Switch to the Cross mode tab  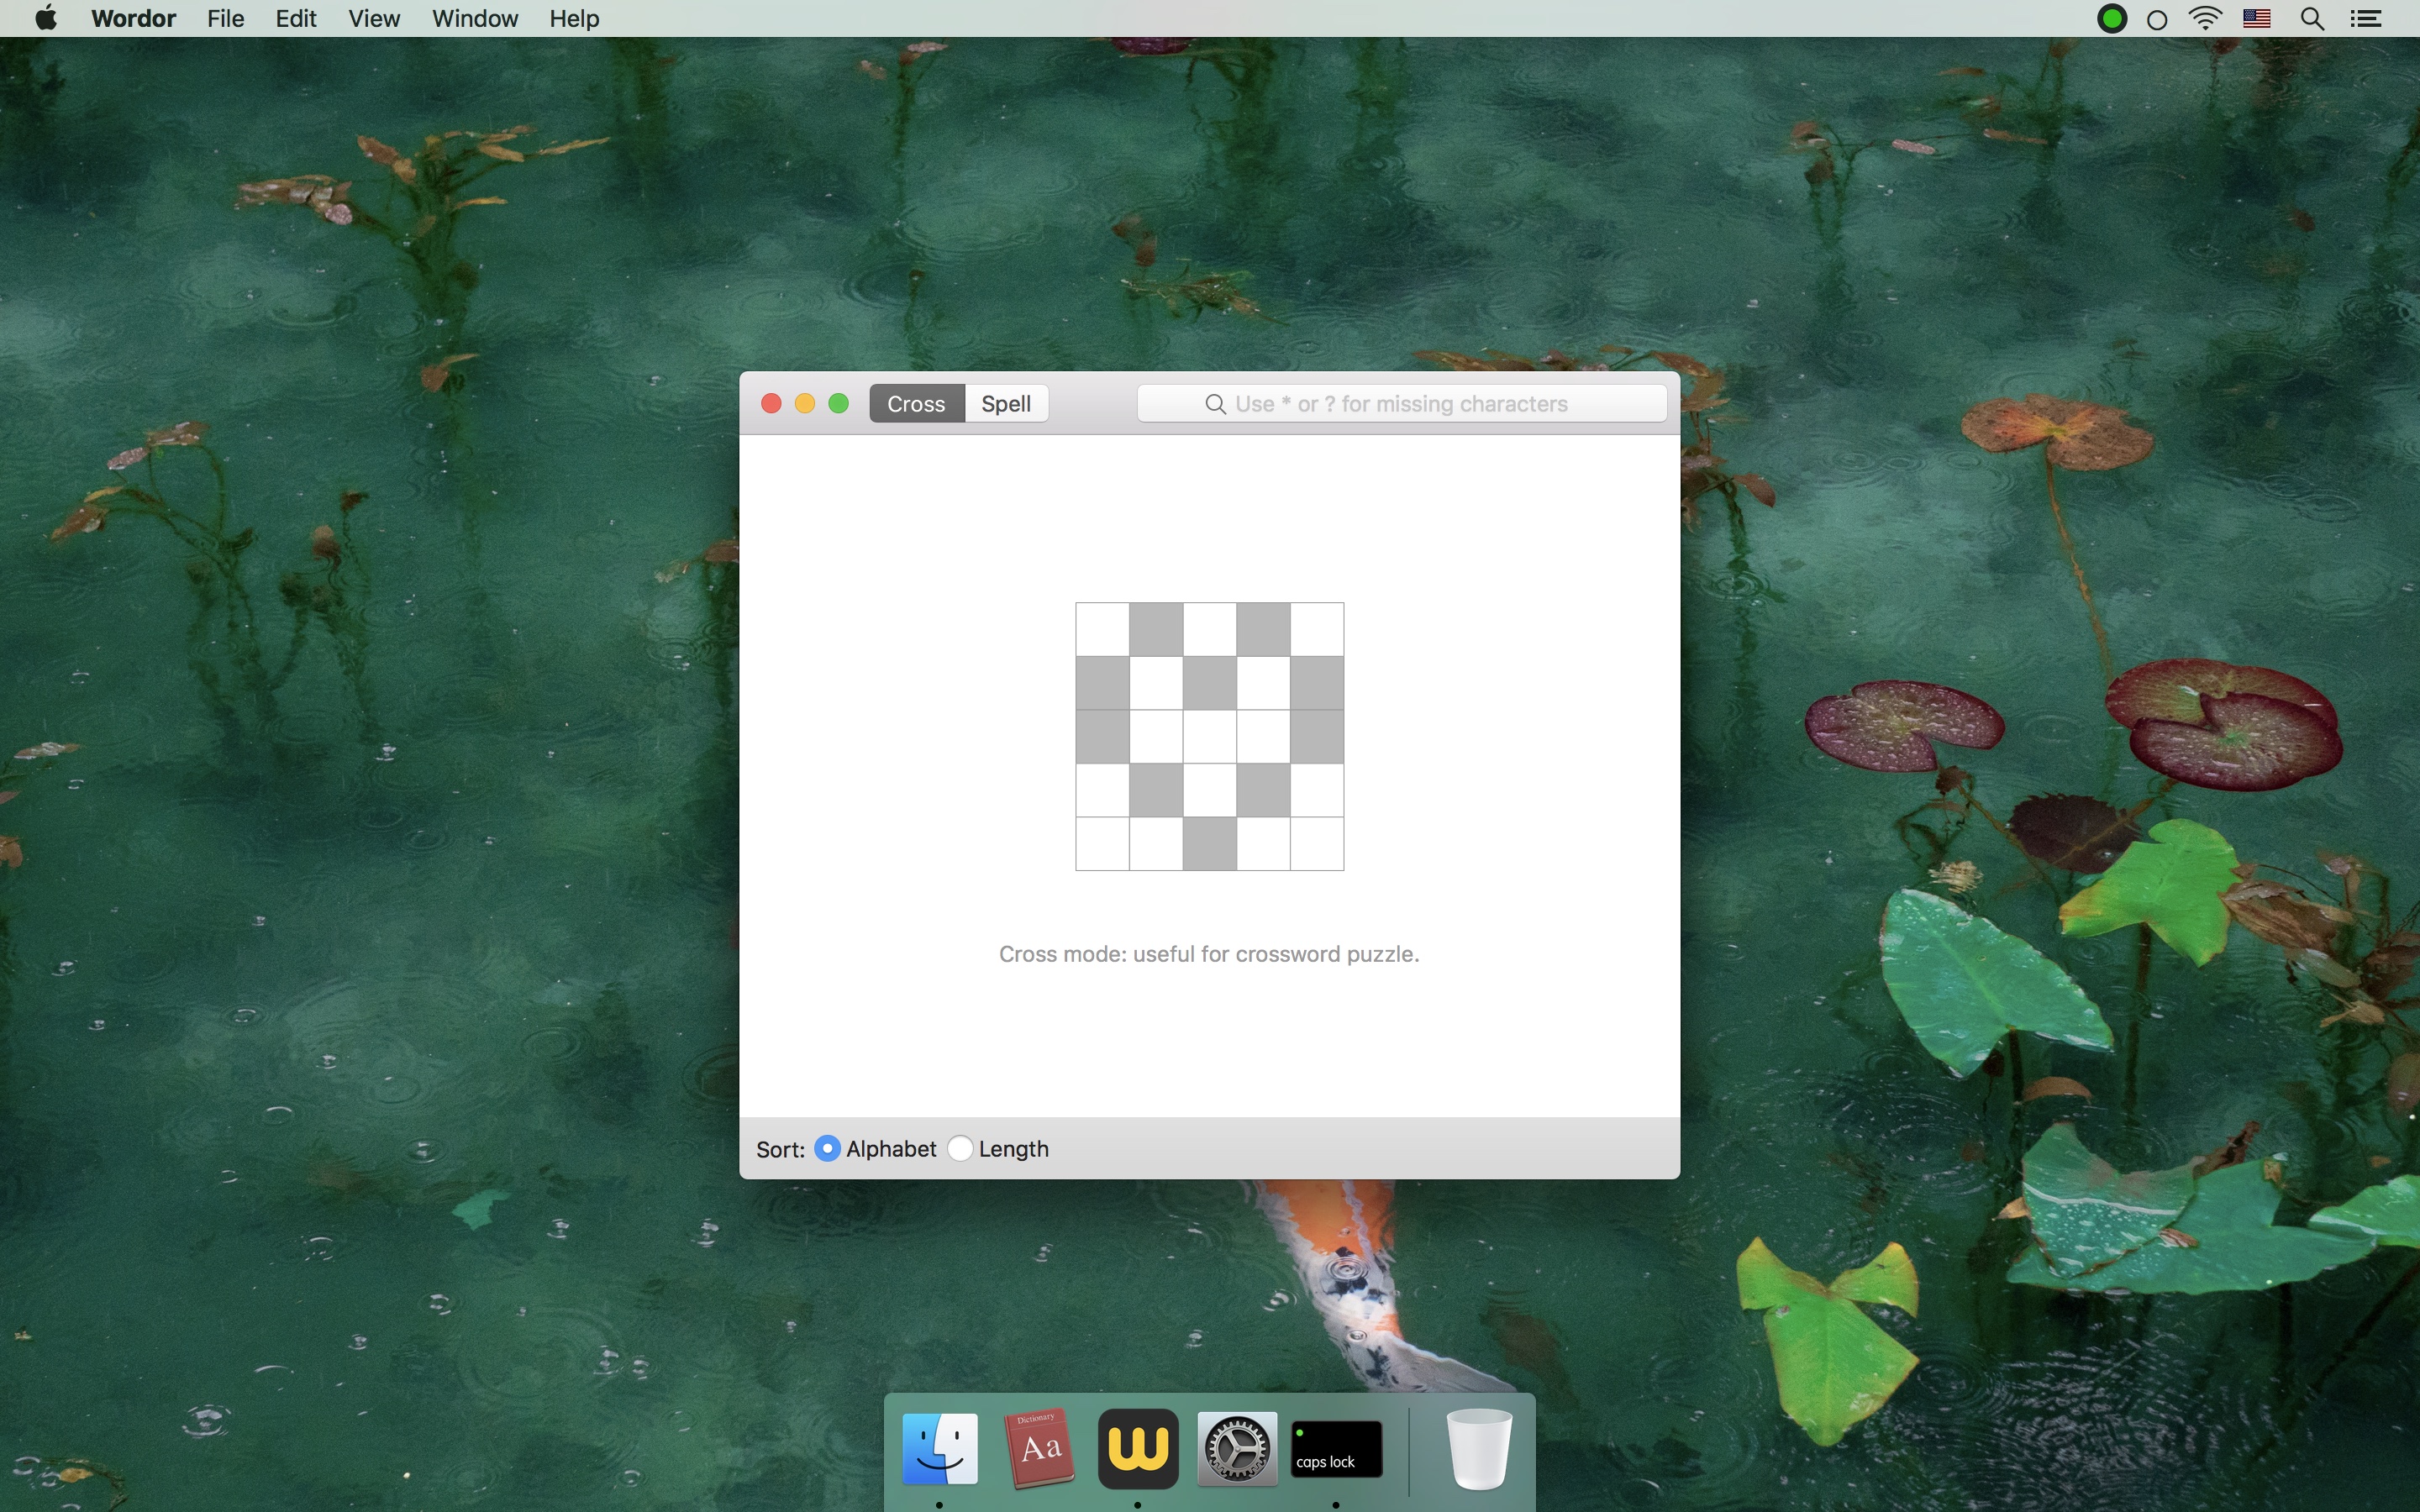(x=916, y=404)
